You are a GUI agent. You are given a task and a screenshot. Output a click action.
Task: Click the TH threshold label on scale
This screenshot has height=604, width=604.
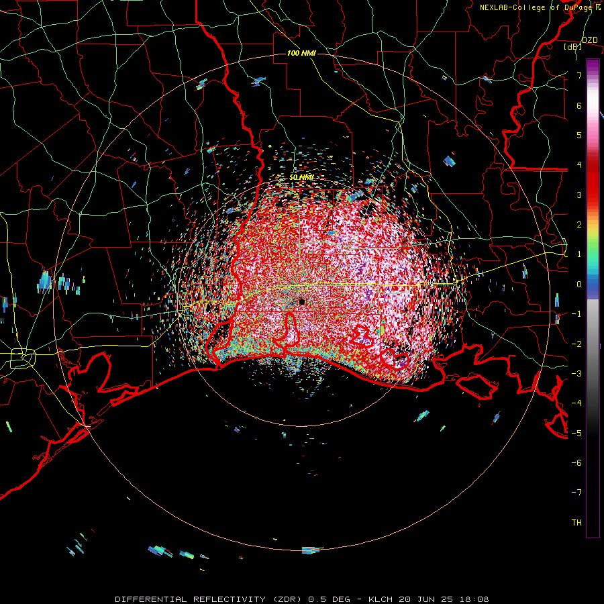point(576,522)
